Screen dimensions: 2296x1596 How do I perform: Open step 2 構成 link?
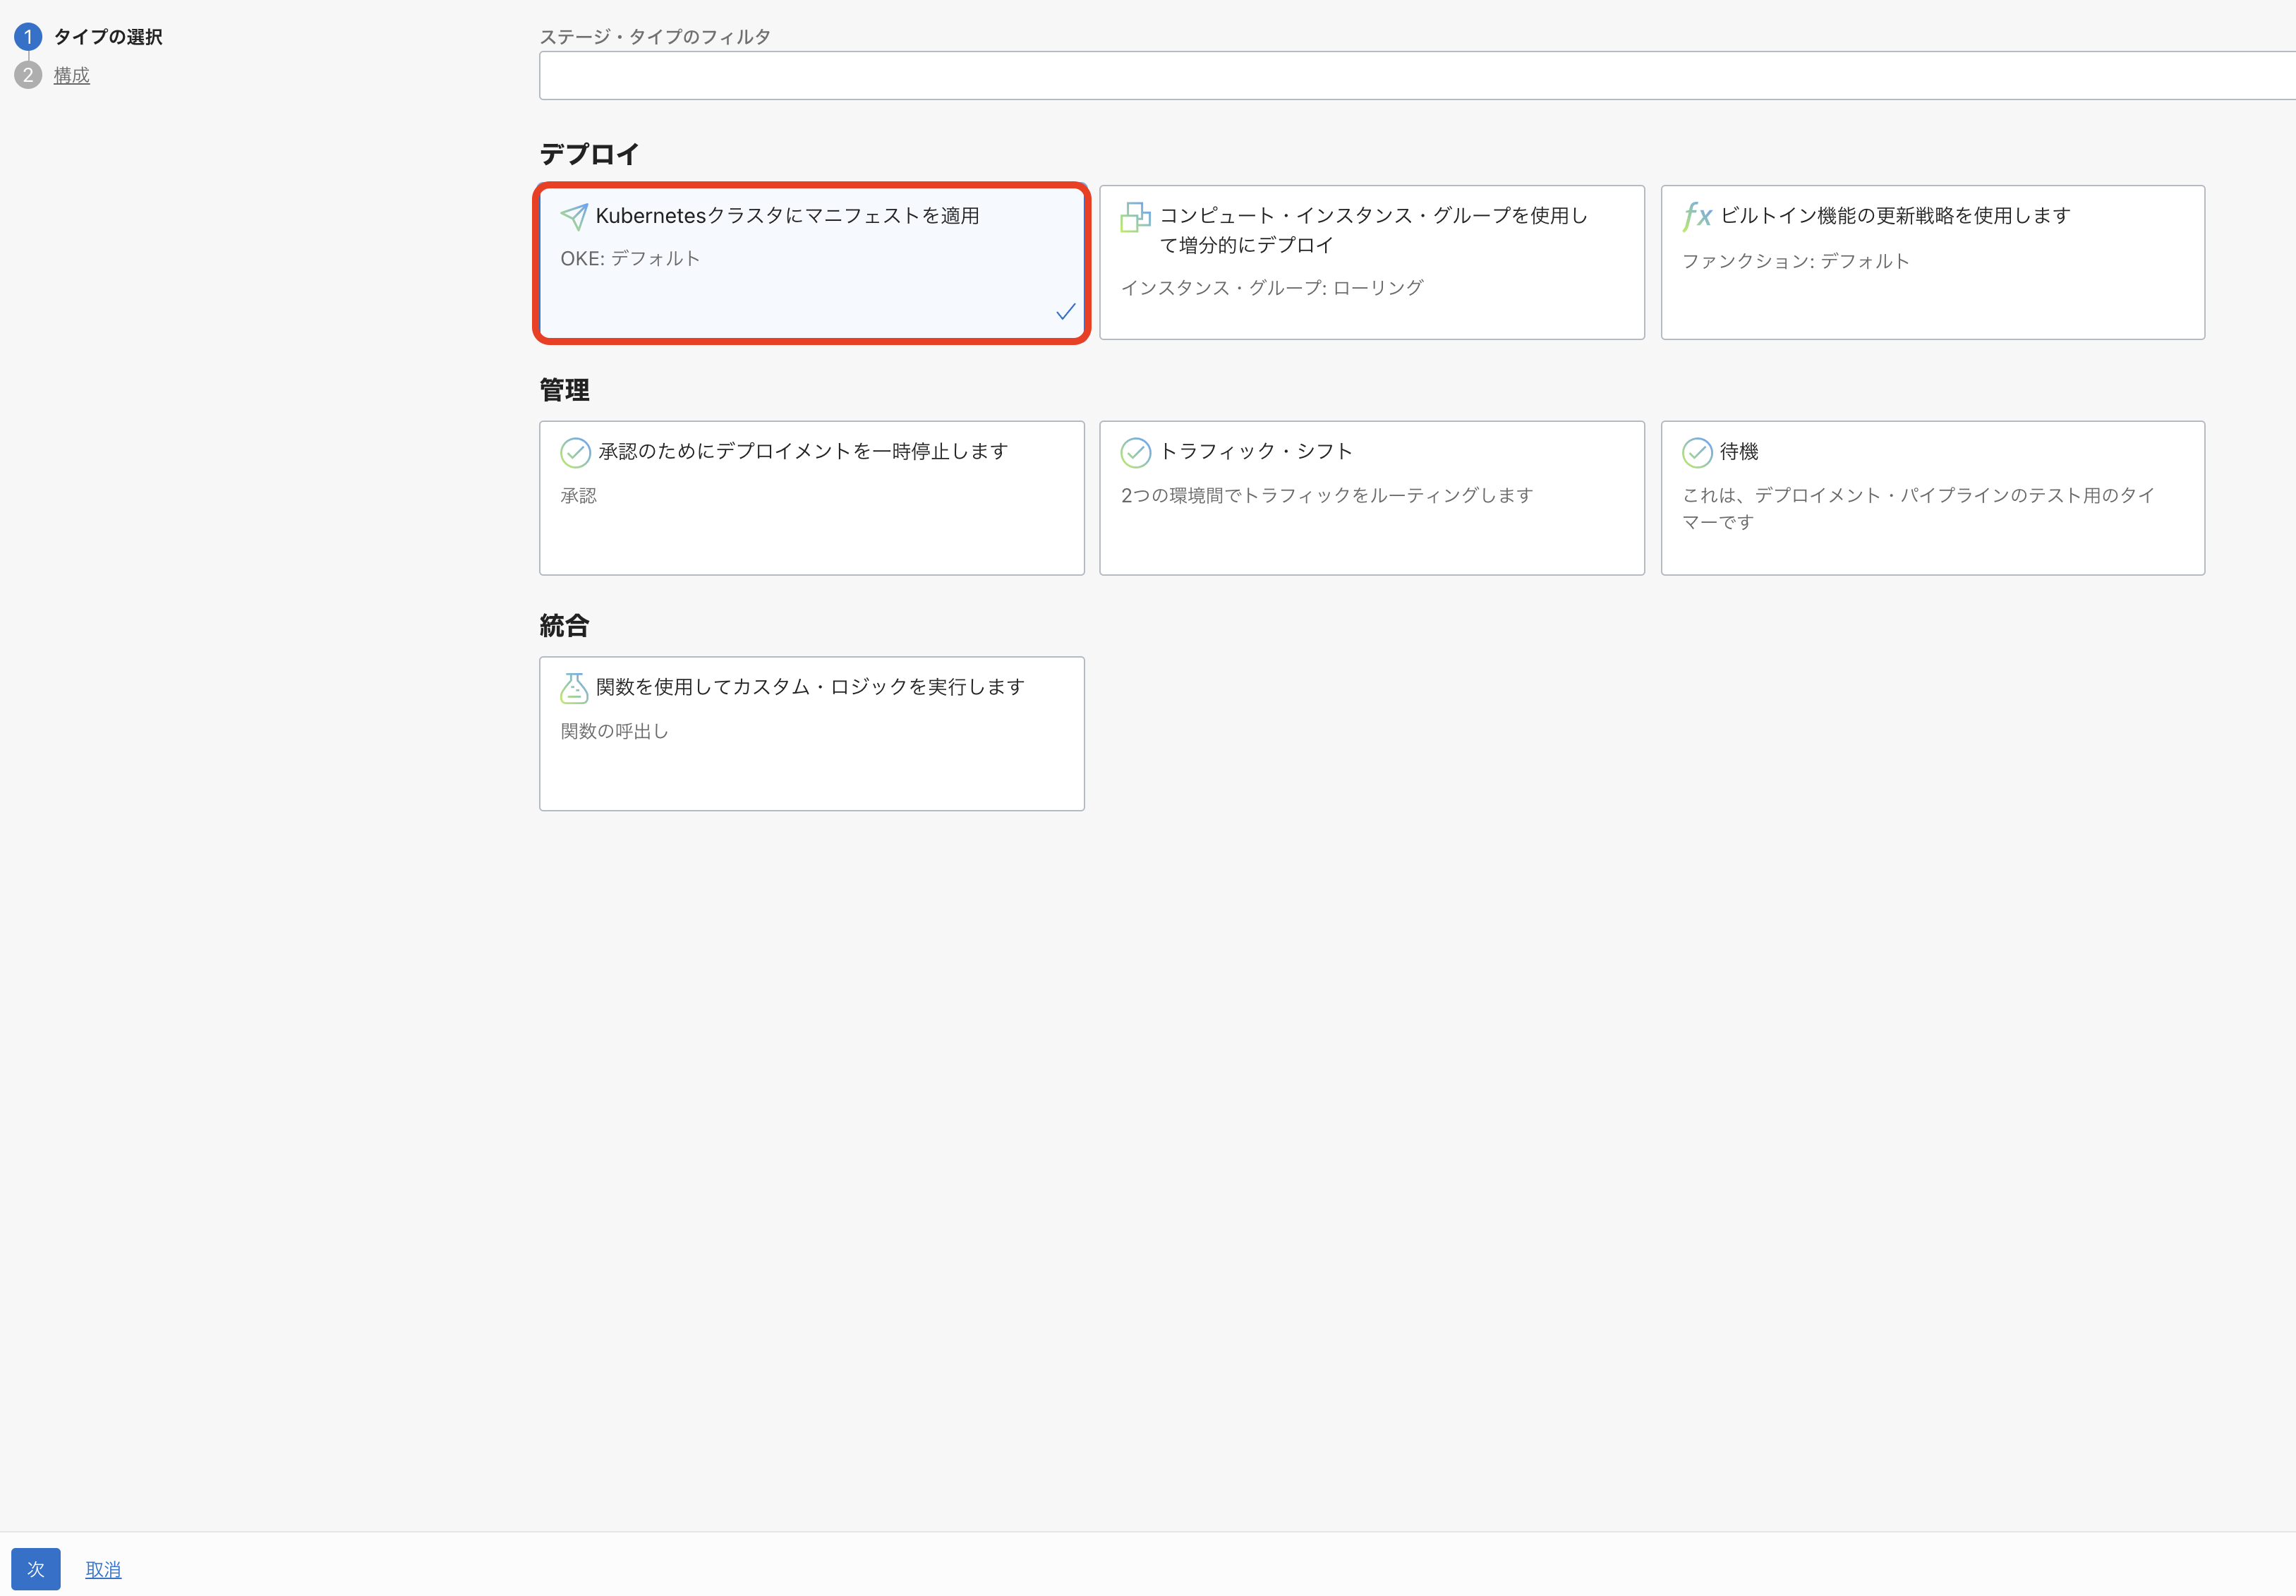[71, 75]
